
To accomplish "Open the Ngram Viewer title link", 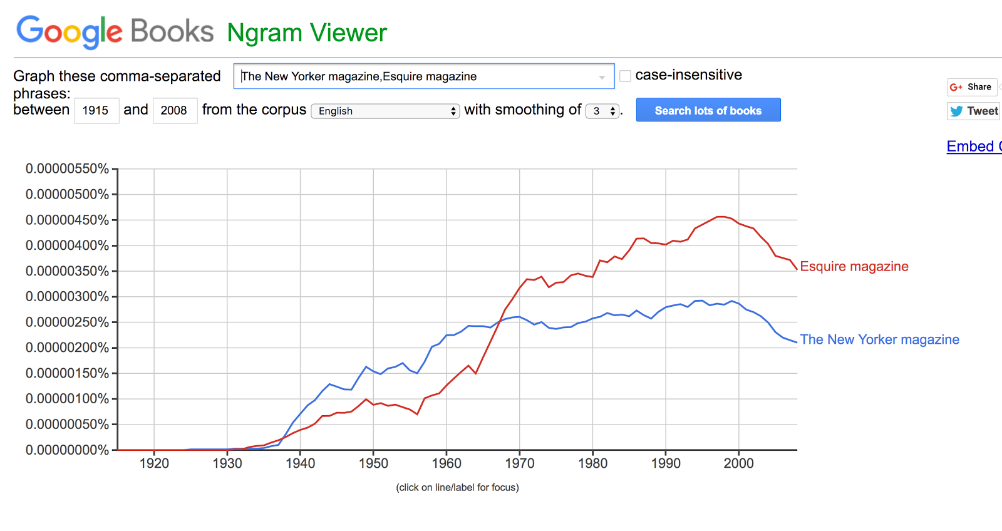I will [x=307, y=33].
